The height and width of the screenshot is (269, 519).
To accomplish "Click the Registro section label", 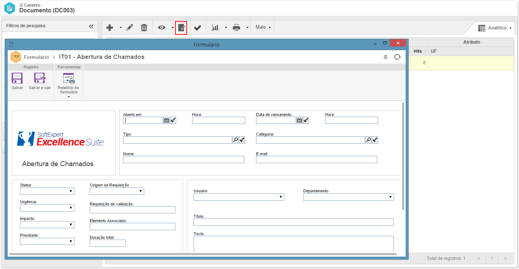I will pos(31,67).
